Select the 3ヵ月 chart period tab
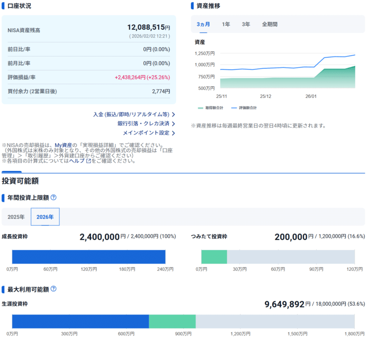 coord(203,24)
